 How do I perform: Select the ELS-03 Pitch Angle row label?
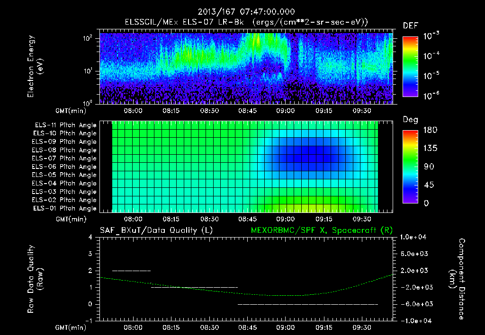point(64,192)
